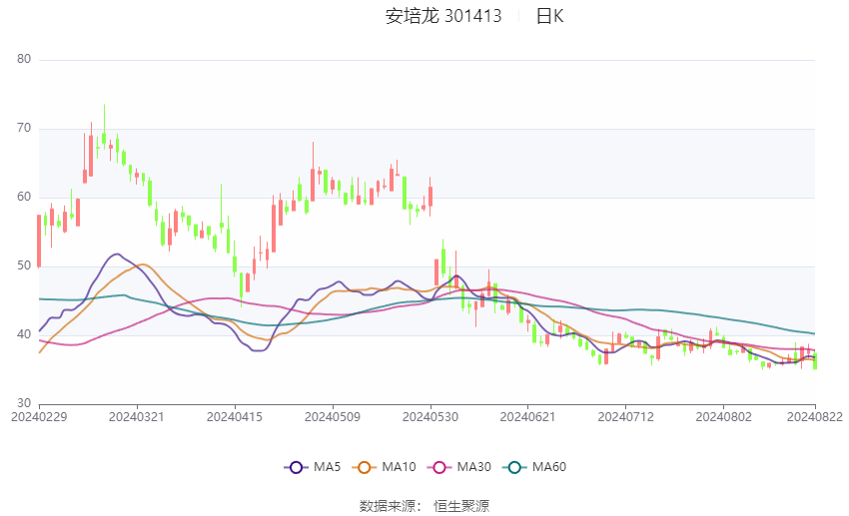Click the first candlestick at 20240229
849x516 pixels.
(39, 241)
